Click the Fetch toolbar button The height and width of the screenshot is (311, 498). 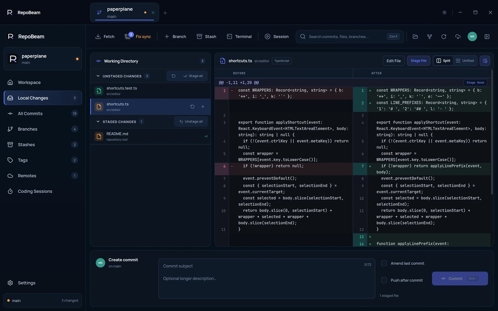coord(105,36)
